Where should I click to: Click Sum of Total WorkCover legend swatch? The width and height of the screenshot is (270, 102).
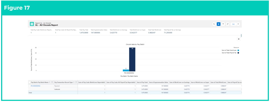click(x=238, y=50)
